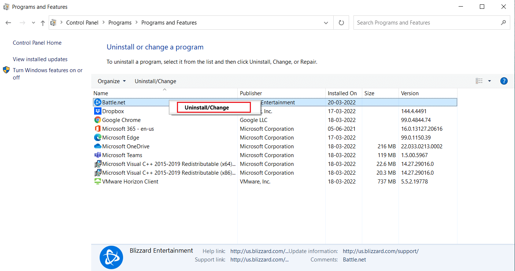Viewport: 515px width, 271px height.
Task: Open Turn Windows features on or off
Action: 48,74
